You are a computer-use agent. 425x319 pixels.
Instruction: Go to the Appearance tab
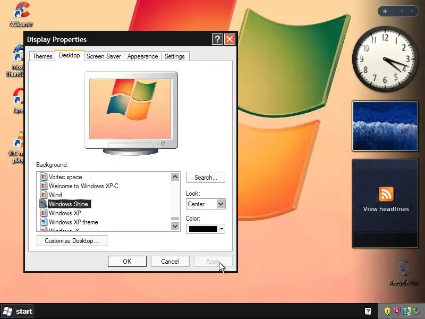click(142, 56)
